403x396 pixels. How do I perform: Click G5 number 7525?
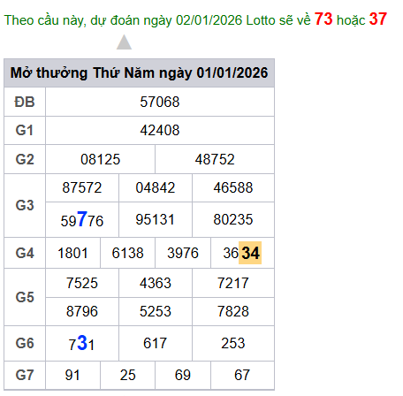coord(82,283)
